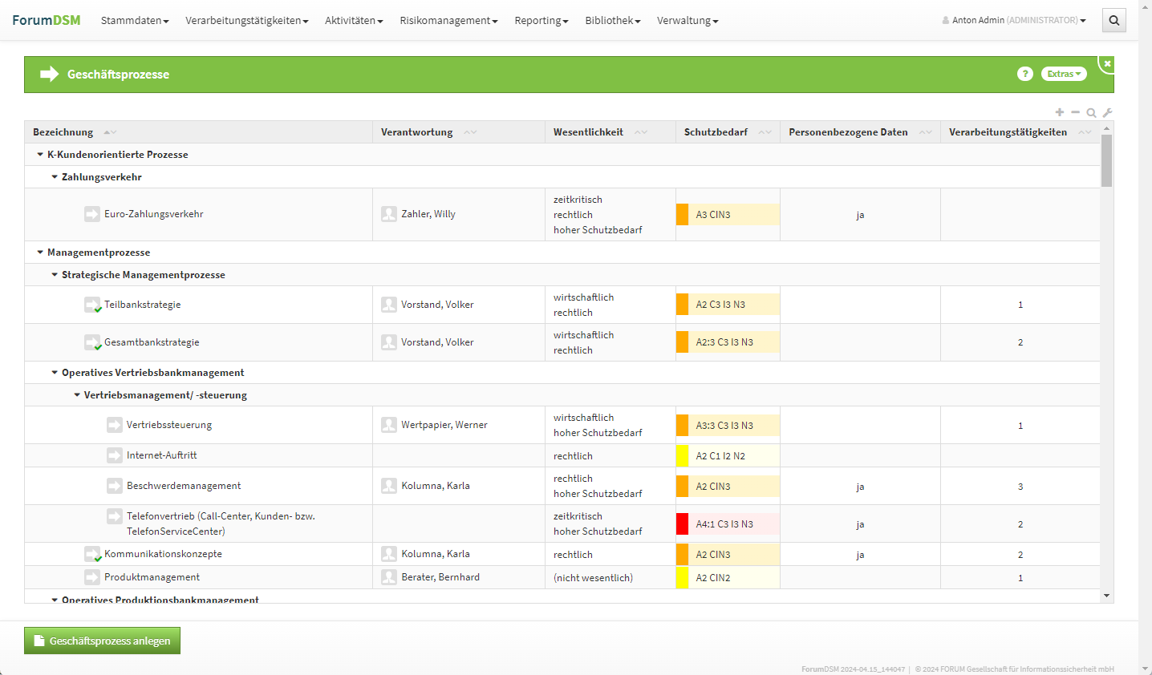This screenshot has width=1152, height=675.
Task: Open the Reporting menu
Action: pyautogui.click(x=541, y=21)
